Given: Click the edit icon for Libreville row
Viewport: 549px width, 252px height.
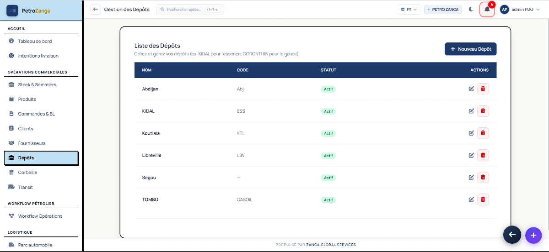Looking at the screenshot, I should [471, 155].
